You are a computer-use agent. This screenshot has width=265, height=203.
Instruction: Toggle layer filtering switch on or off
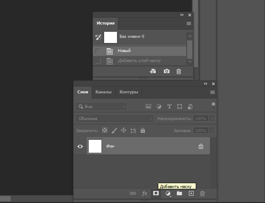pos(213,106)
